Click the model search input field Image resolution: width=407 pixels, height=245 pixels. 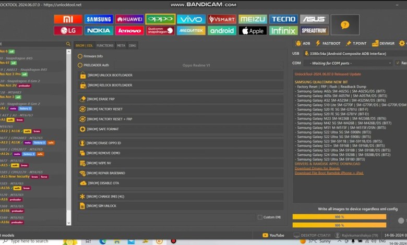[32, 44]
